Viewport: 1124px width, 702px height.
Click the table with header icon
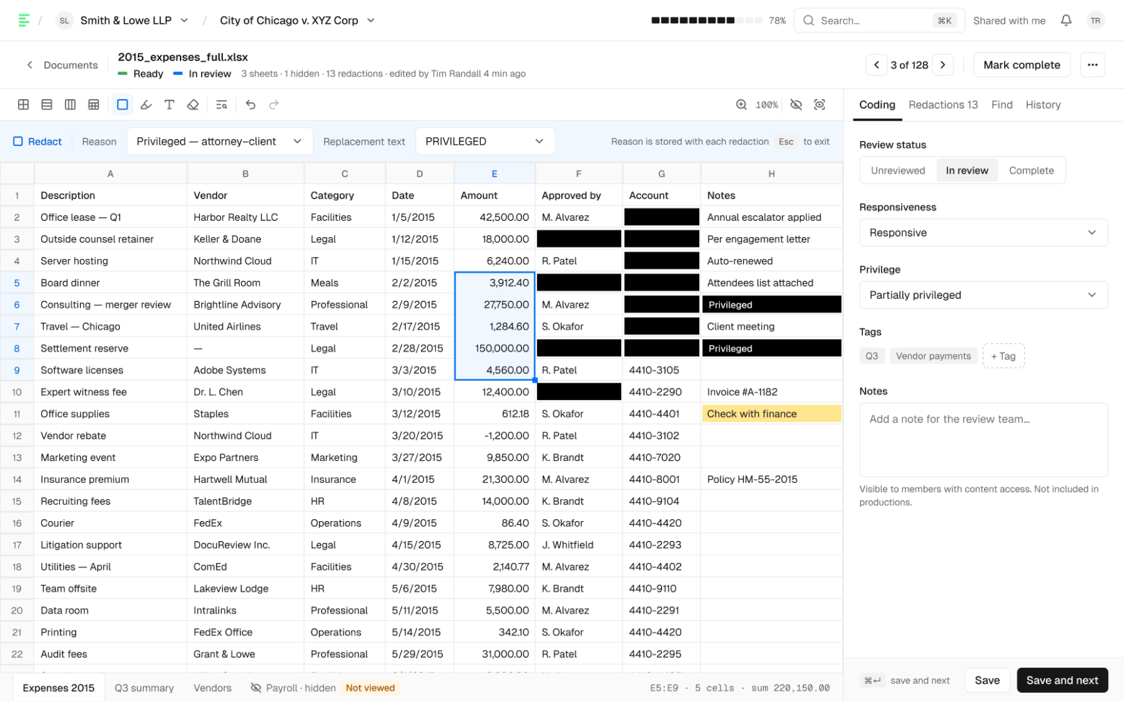[x=93, y=104]
